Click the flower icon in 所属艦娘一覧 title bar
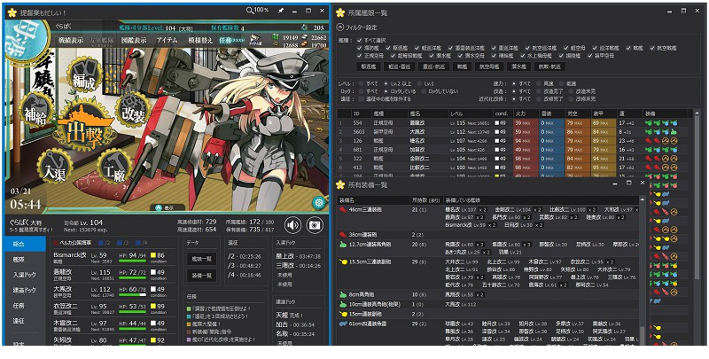This screenshot has width=709, height=359. click(340, 12)
